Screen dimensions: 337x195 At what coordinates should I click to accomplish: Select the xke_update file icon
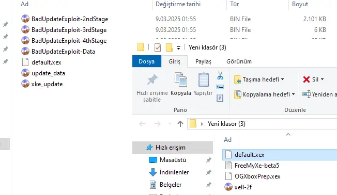tap(25, 84)
